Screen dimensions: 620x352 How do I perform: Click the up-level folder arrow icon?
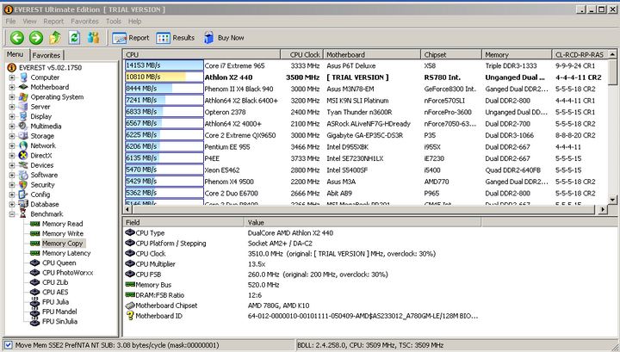point(55,38)
